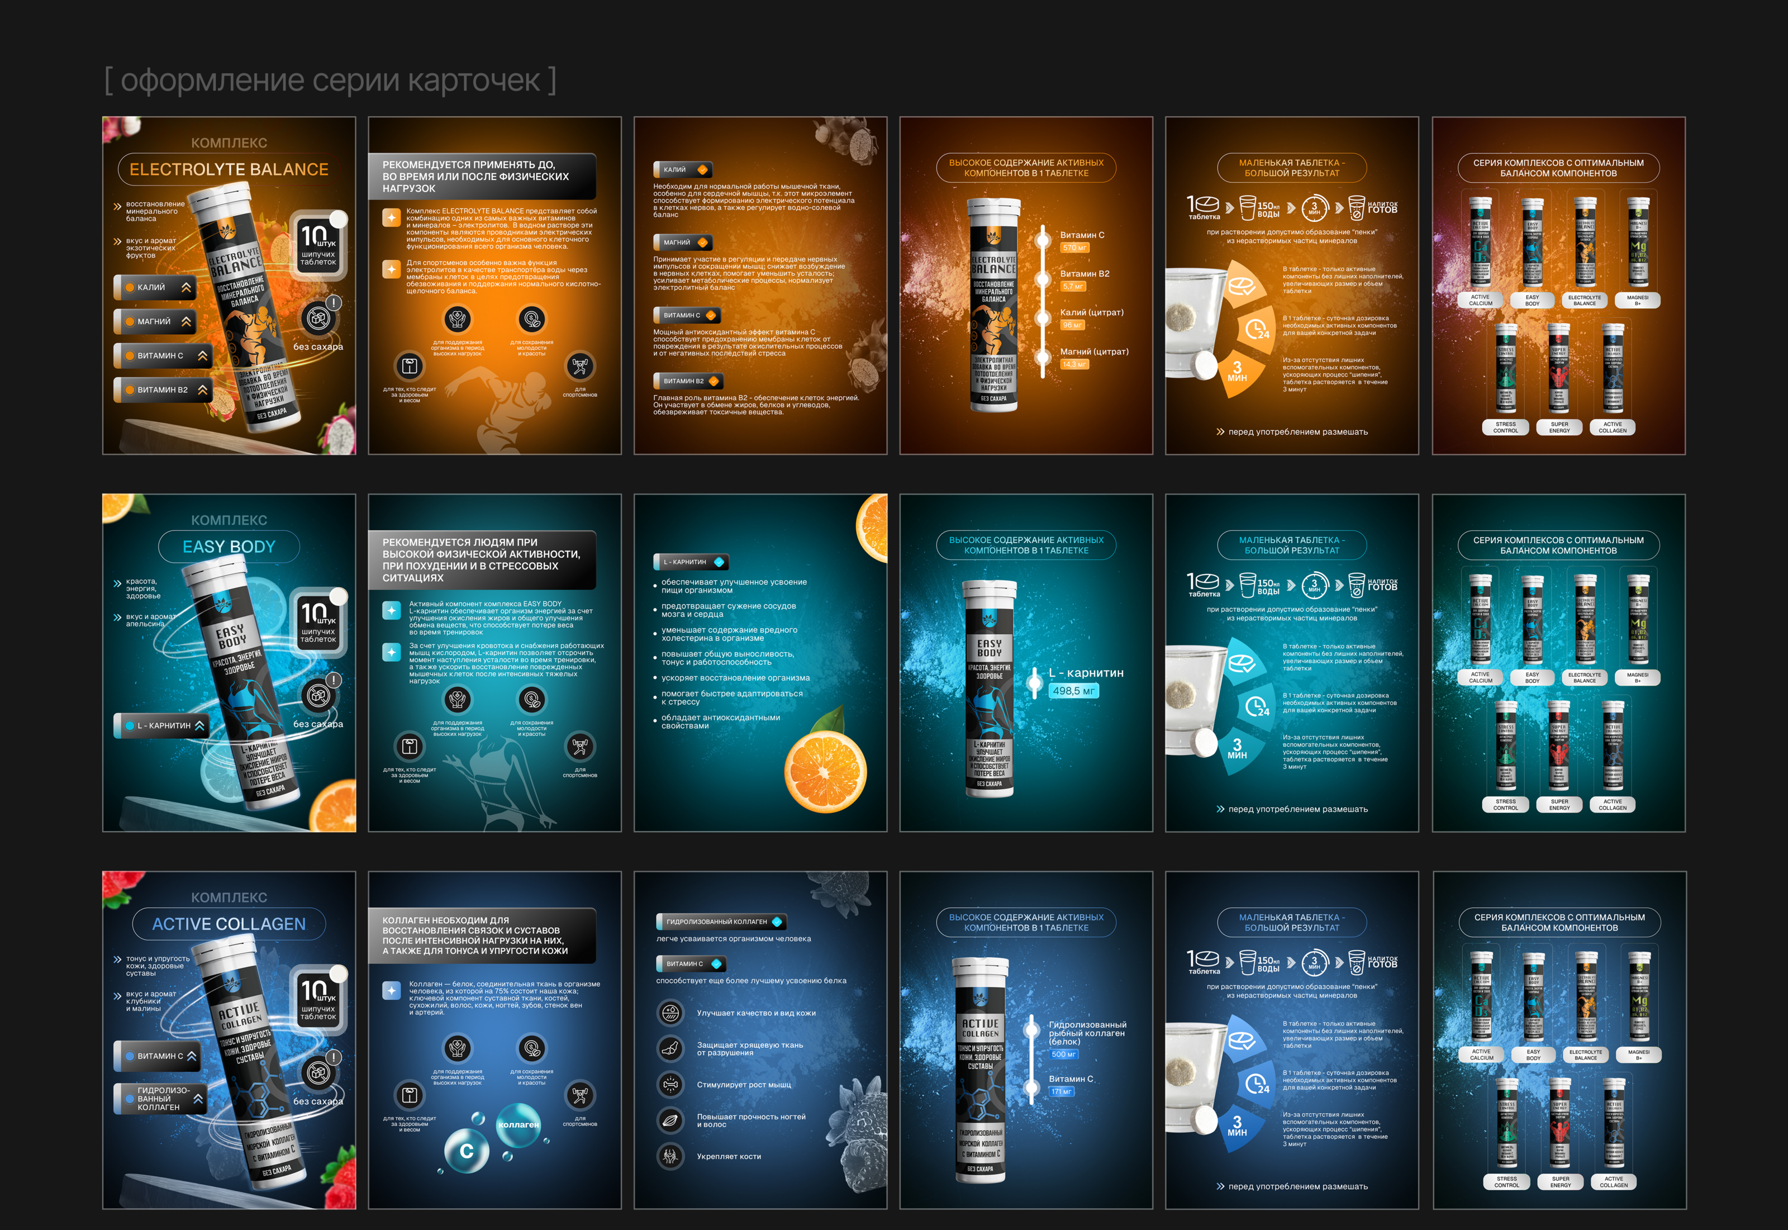
Task: Expand the ВИТАМИН B2 double chevron
Action: tap(202, 390)
